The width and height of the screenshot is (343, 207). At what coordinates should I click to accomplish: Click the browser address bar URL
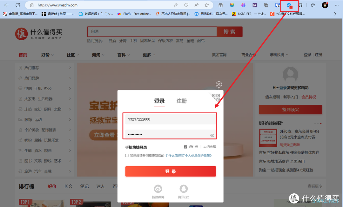click(57, 5)
